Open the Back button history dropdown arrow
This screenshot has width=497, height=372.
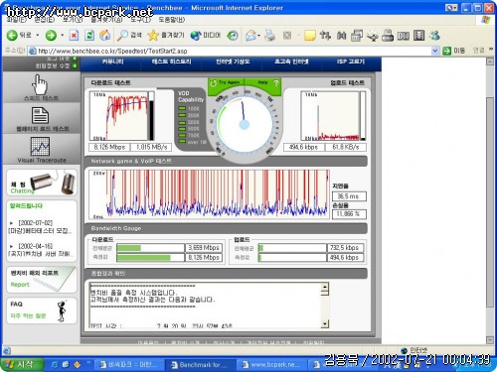click(38, 35)
